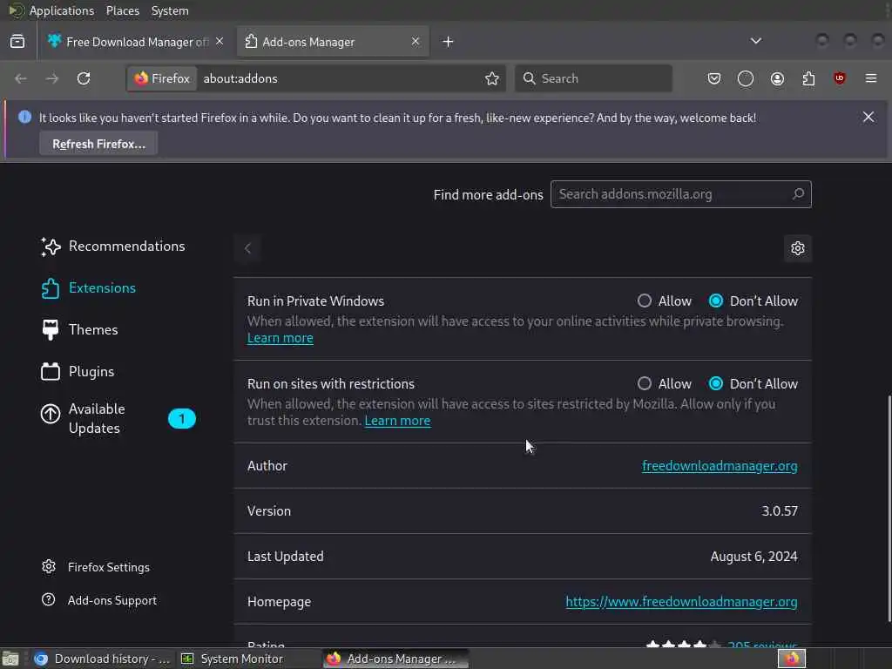
Task: Go back using browser back arrow
Action: click(x=21, y=78)
